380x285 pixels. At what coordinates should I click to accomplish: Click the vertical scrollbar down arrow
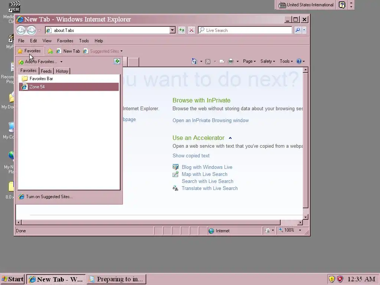[305, 217]
